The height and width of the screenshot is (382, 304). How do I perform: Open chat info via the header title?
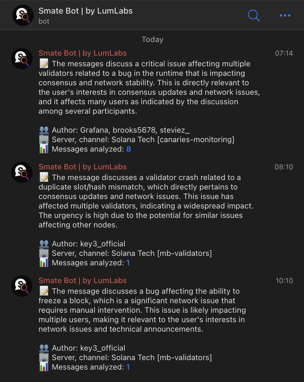point(85,11)
